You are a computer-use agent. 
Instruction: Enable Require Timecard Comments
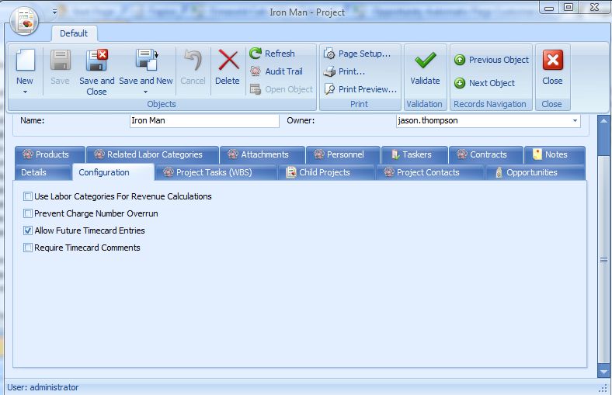click(28, 248)
